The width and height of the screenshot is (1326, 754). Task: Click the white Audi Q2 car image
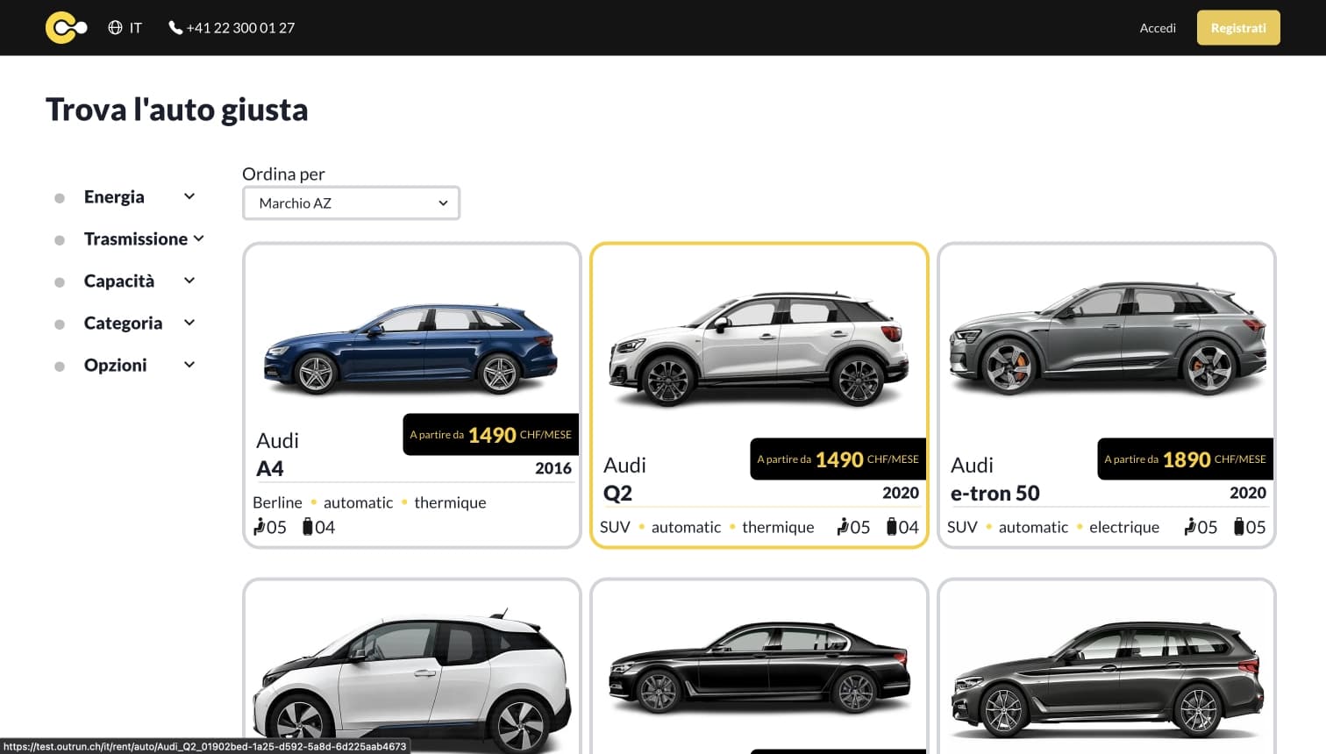[759, 350]
